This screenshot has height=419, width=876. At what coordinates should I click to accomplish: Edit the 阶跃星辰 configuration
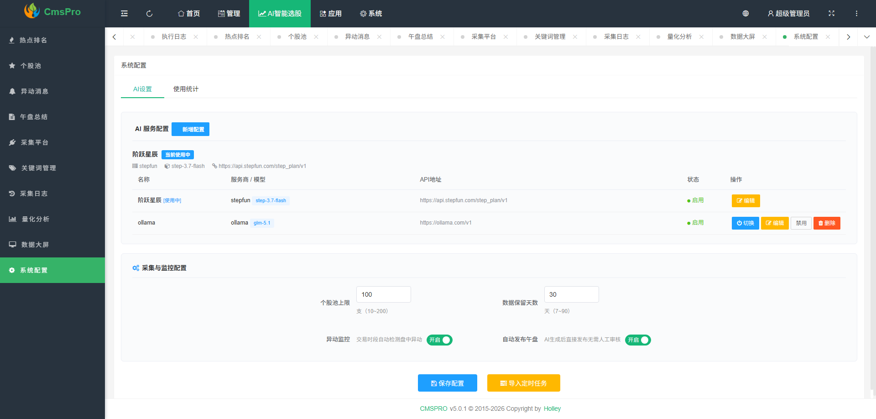746,201
